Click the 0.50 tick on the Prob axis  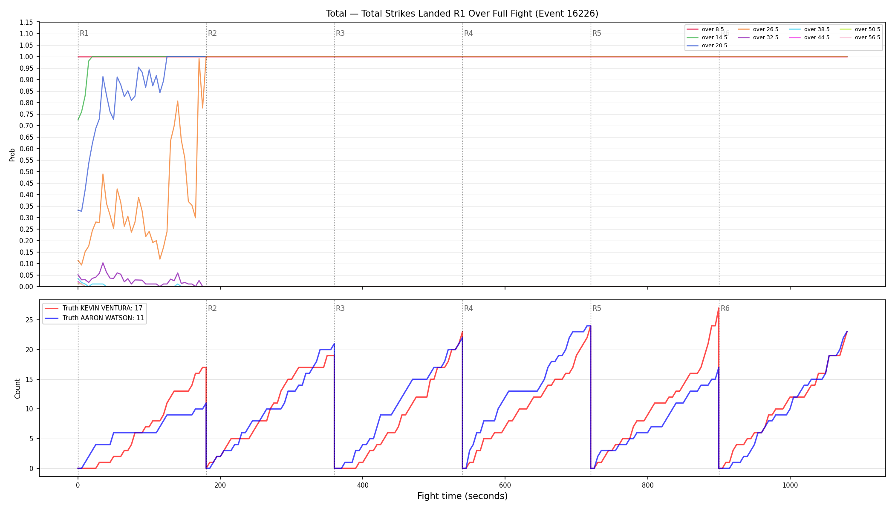pyautogui.click(x=26, y=172)
